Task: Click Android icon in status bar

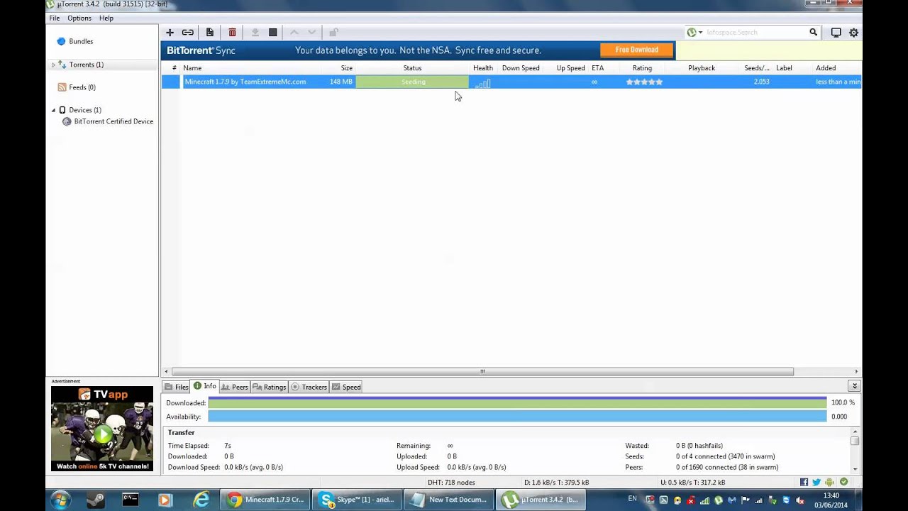Action: click(x=829, y=483)
